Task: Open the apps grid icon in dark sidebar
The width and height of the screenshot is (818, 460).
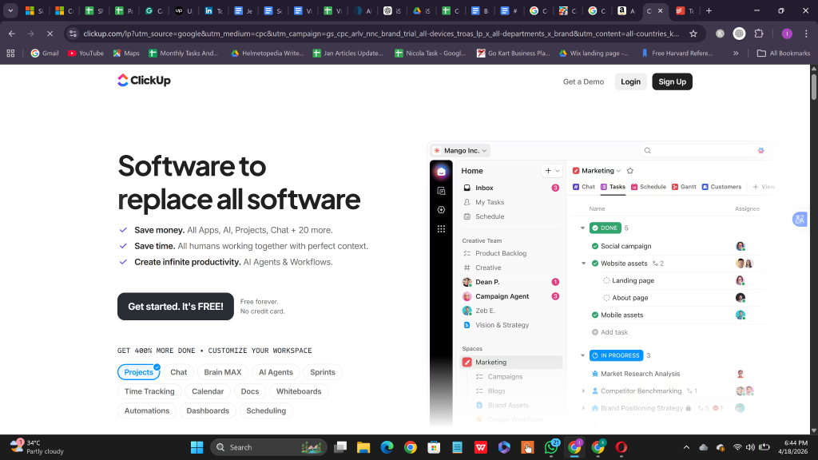Action: pyautogui.click(x=441, y=229)
